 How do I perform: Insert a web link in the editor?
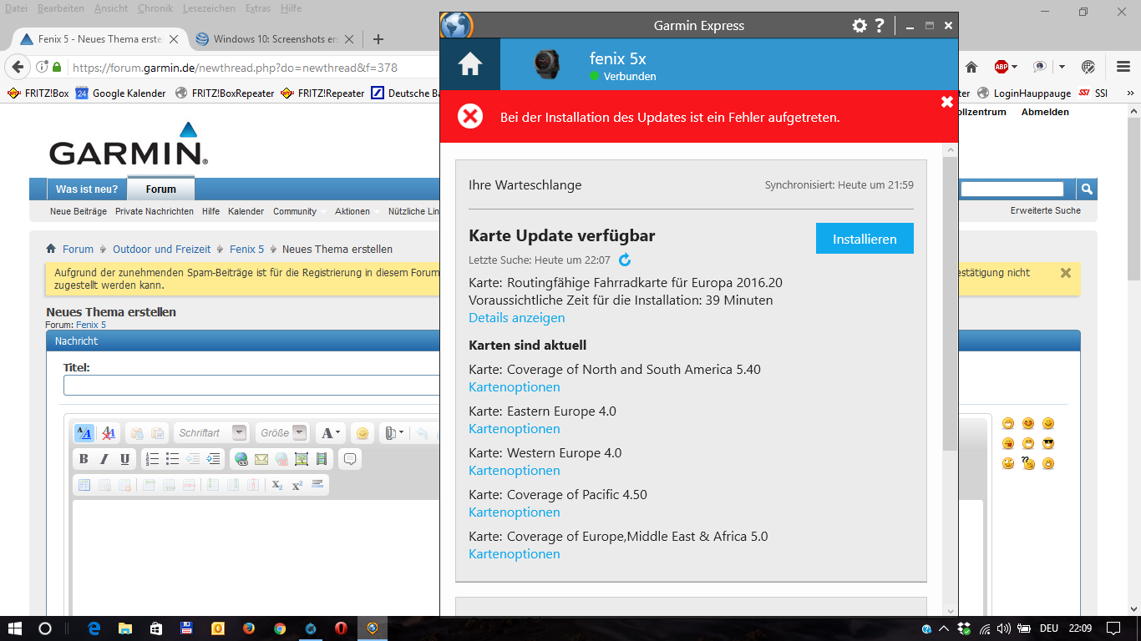pos(241,459)
